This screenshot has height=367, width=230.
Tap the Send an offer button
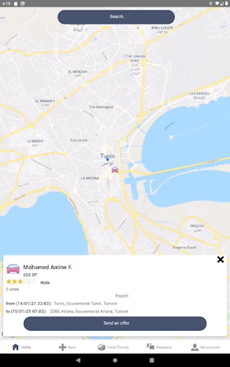pyautogui.click(x=115, y=323)
